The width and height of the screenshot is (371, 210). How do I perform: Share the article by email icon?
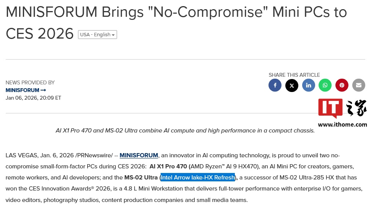(x=359, y=85)
